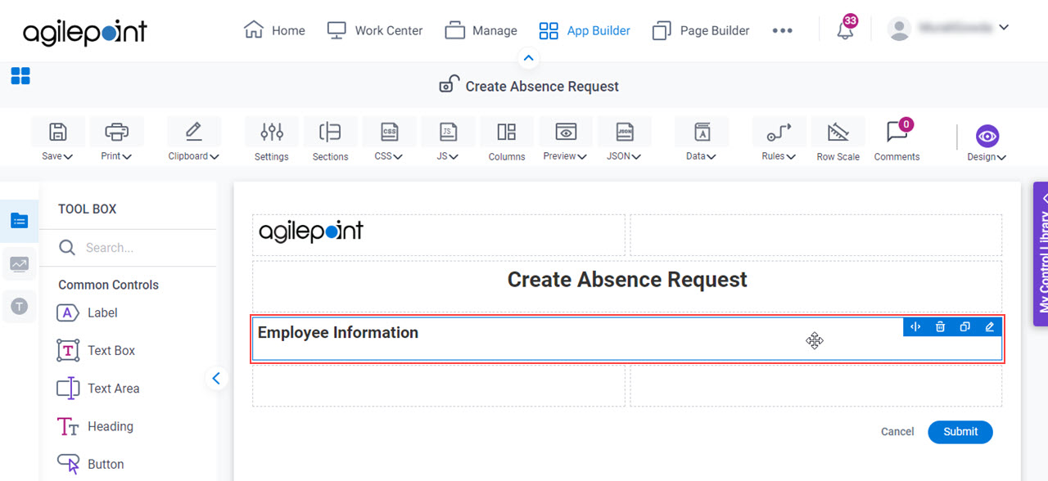Click the split column icon on selected row
Image resolution: width=1048 pixels, height=481 pixels.
tap(915, 326)
